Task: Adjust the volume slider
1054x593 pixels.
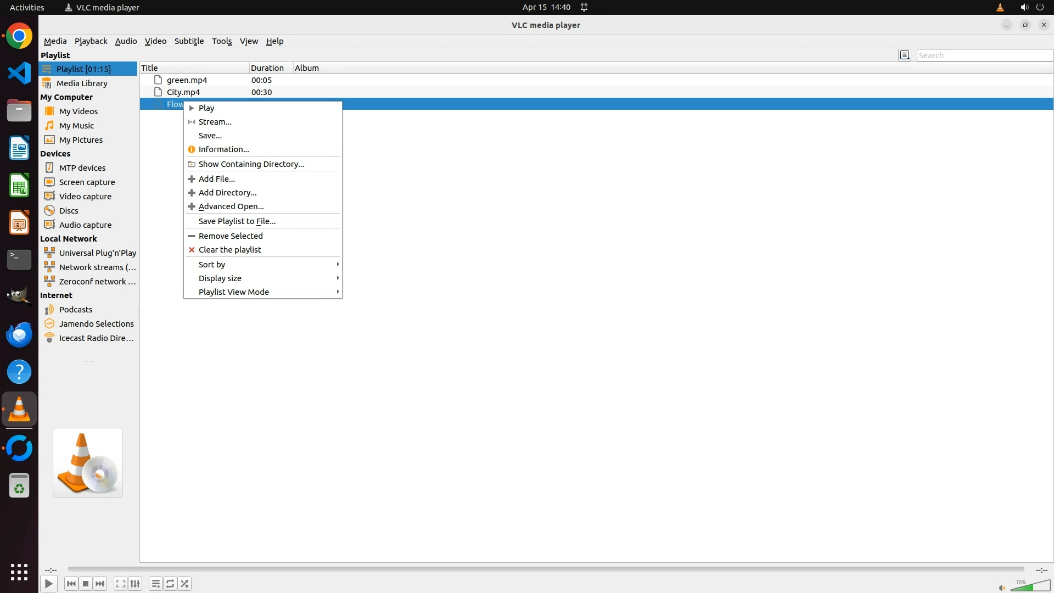Action: pos(1030,586)
